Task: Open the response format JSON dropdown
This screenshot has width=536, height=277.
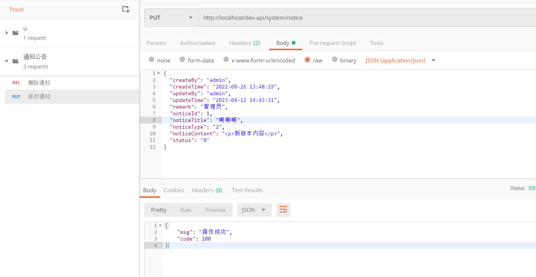Action: tap(254, 210)
